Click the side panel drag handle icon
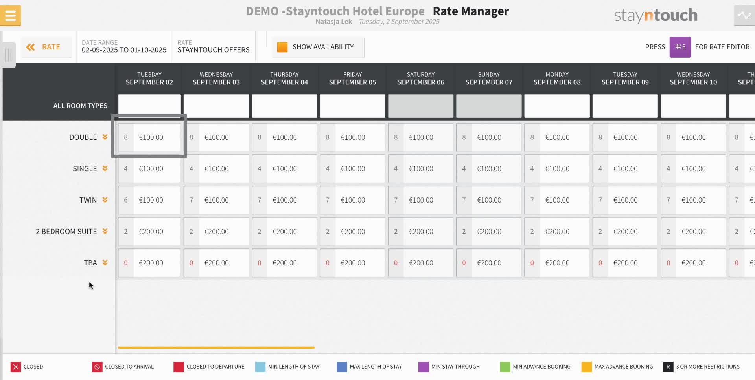The height and width of the screenshot is (380, 755). (x=8, y=55)
